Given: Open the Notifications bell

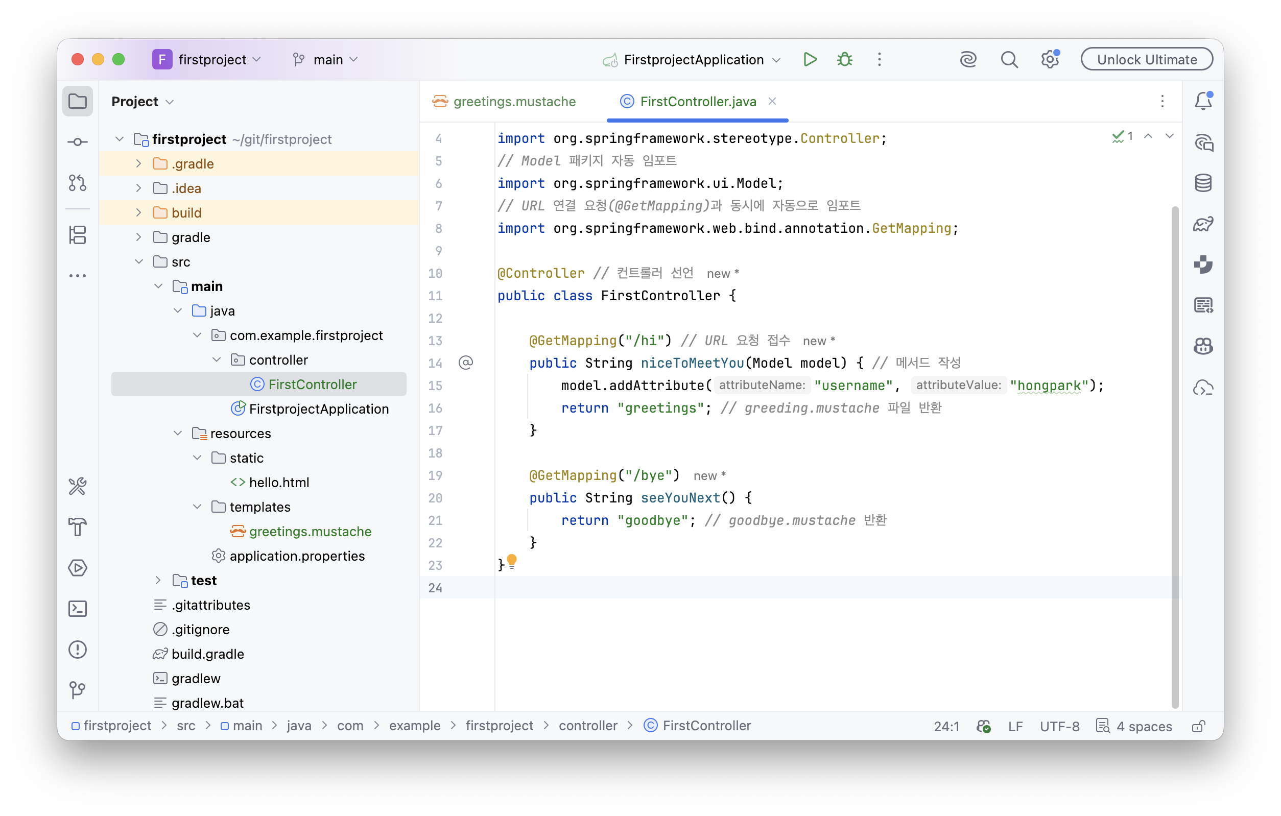Looking at the screenshot, I should (1204, 101).
